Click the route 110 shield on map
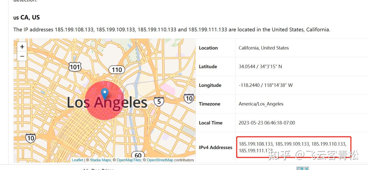 pyautogui.click(x=117, y=70)
